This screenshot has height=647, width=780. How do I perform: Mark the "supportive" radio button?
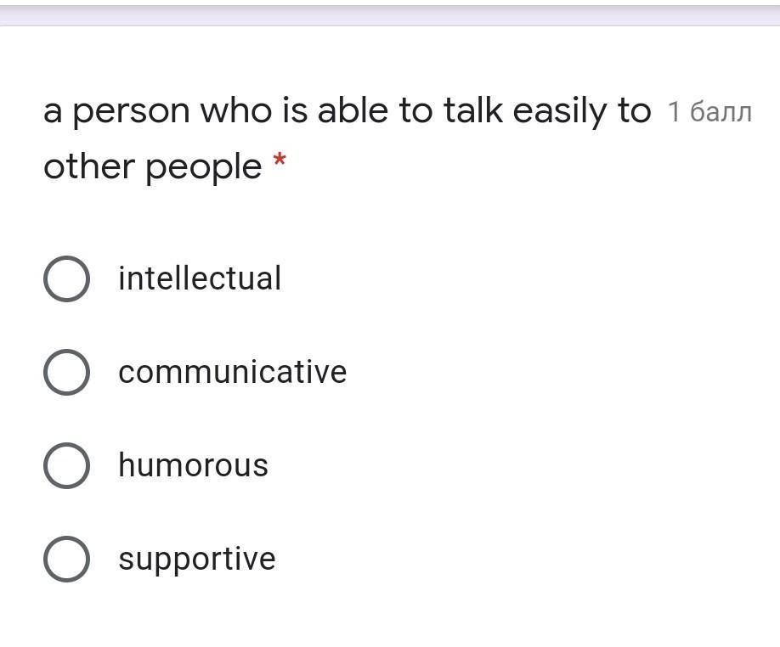click(x=66, y=559)
